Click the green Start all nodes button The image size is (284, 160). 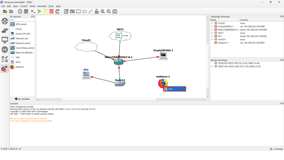(39, 11)
